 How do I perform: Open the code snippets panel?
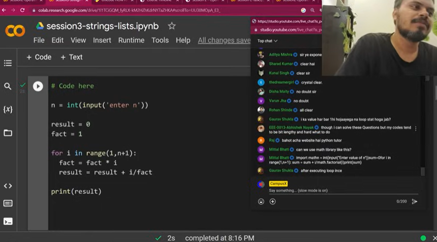coord(8,186)
